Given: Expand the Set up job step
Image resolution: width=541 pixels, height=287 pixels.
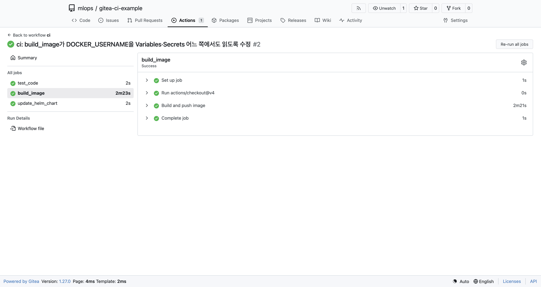Looking at the screenshot, I should (x=147, y=80).
